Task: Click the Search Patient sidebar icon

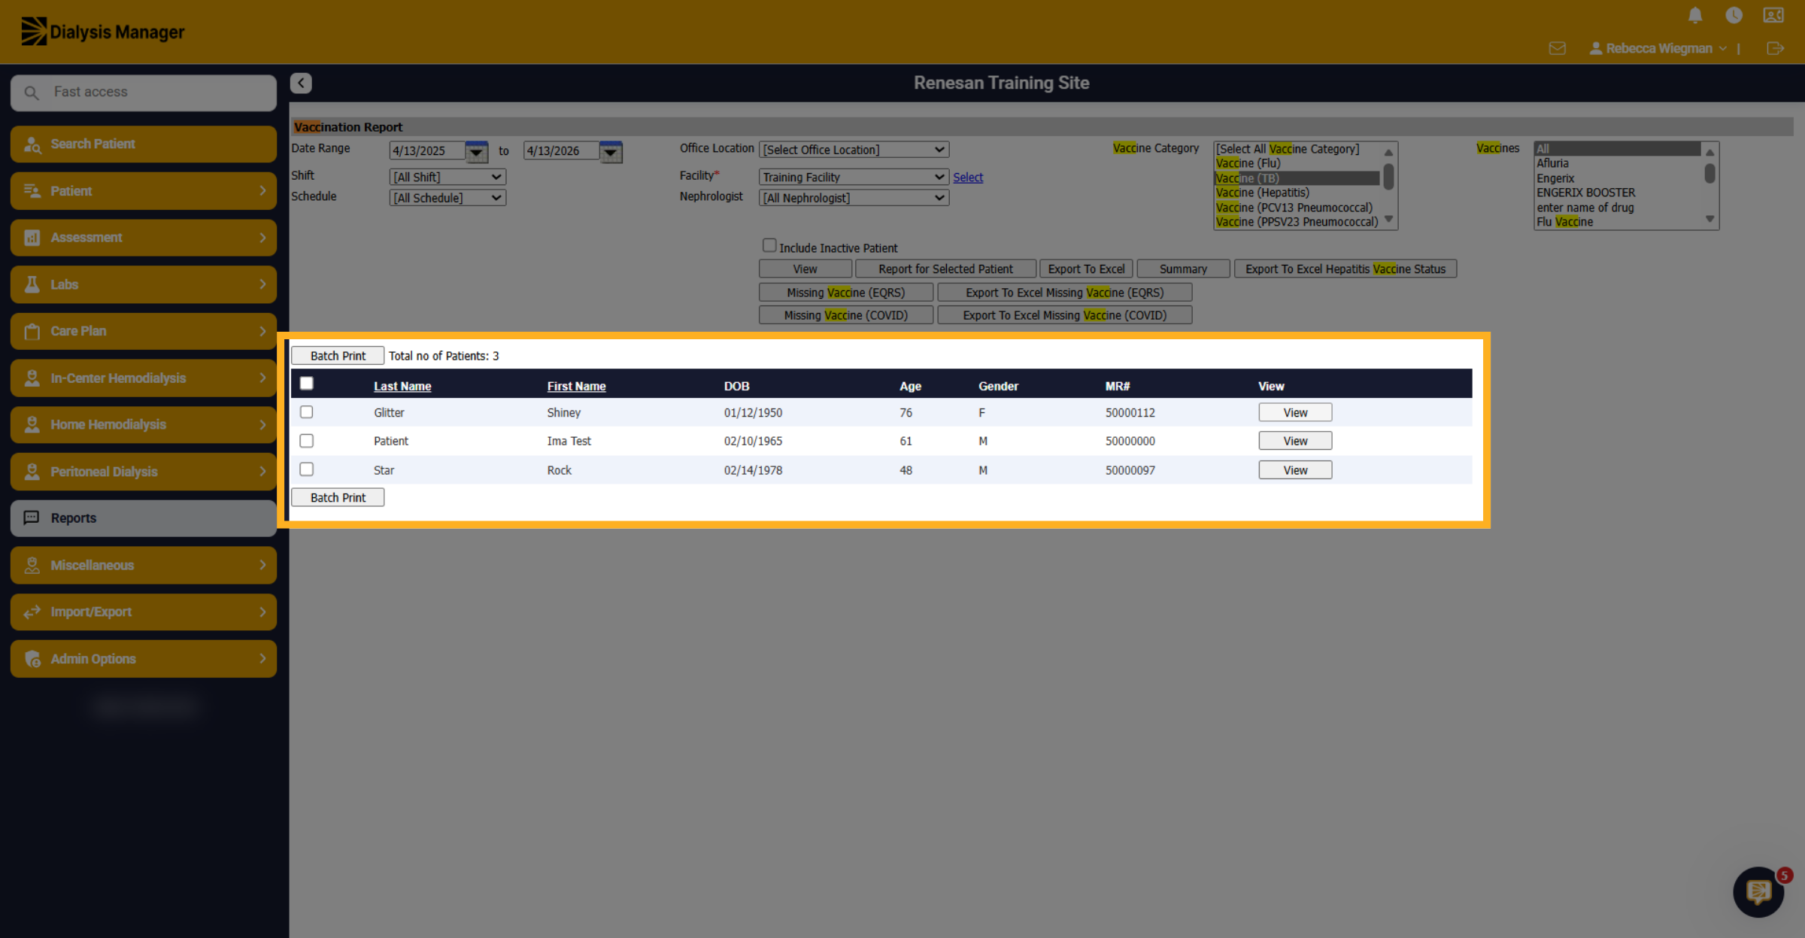Action: click(32, 144)
